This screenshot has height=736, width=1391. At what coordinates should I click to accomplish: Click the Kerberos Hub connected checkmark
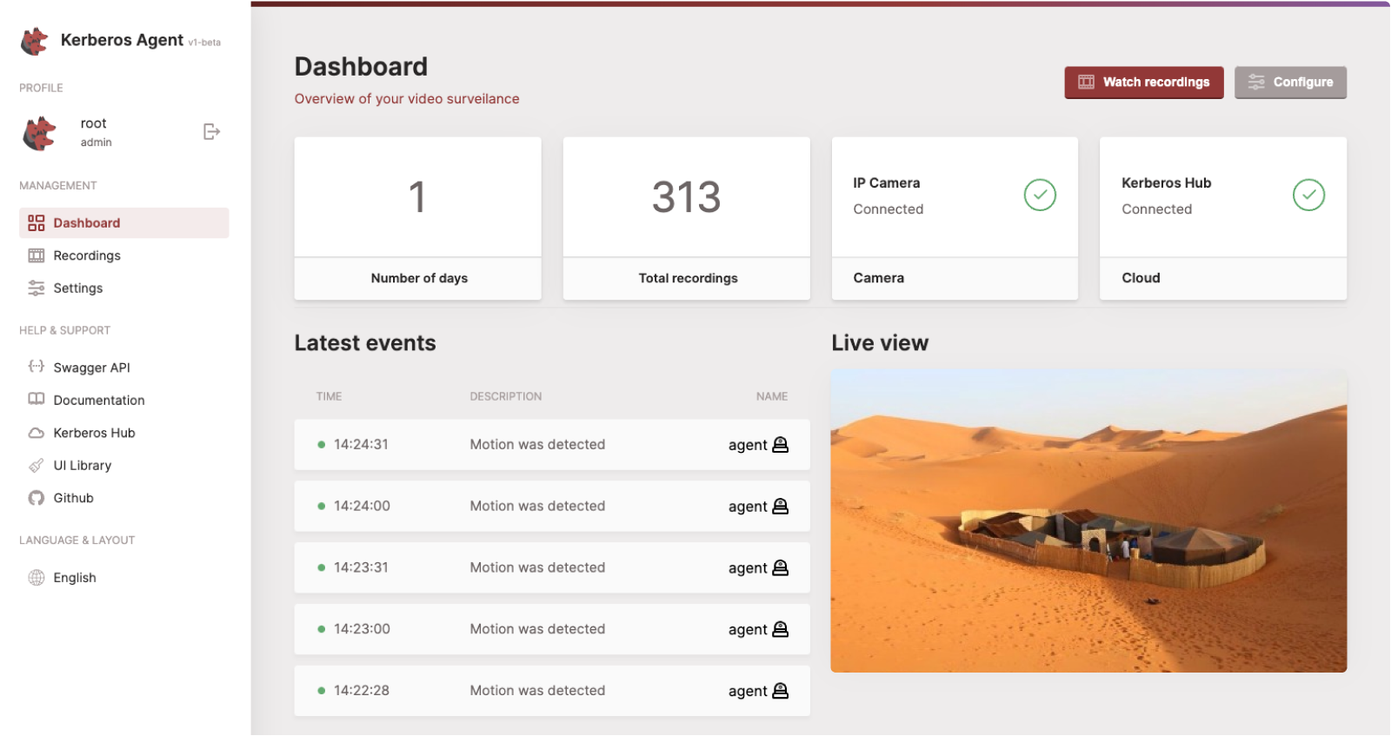(x=1308, y=195)
